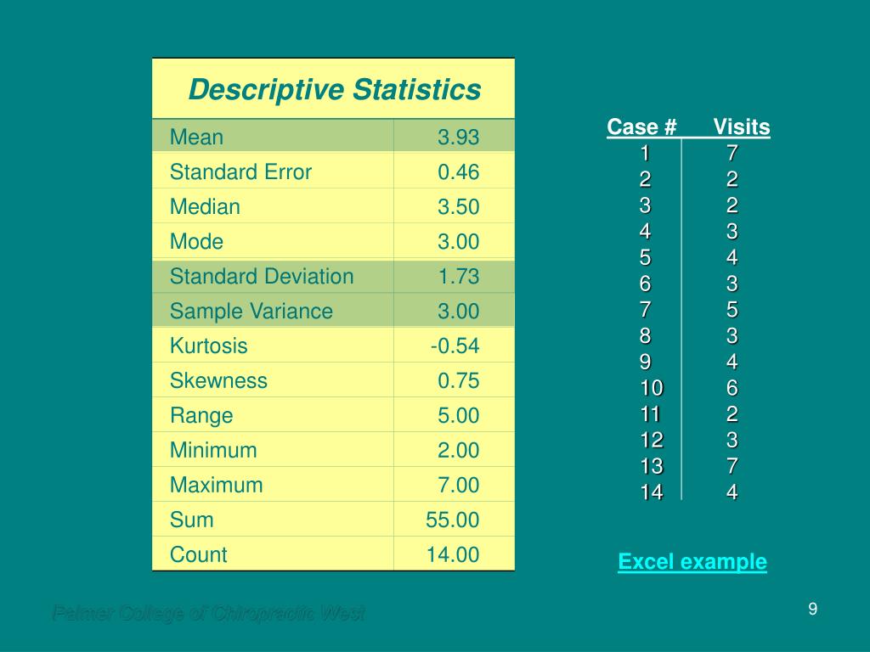870x652 pixels.
Task: Select the Sample Variance row
Action: click(333, 311)
